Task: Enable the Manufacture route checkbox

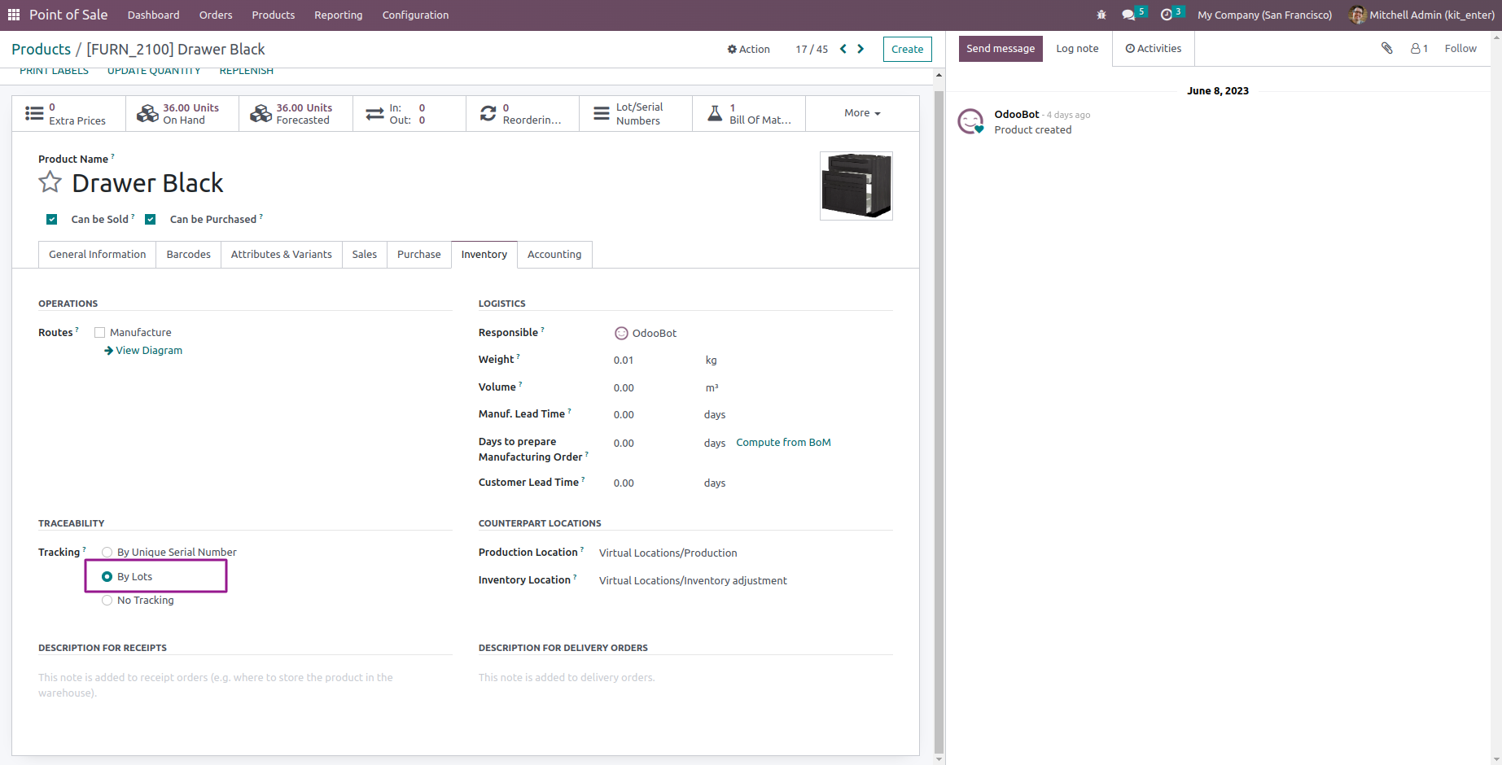Action: click(99, 332)
